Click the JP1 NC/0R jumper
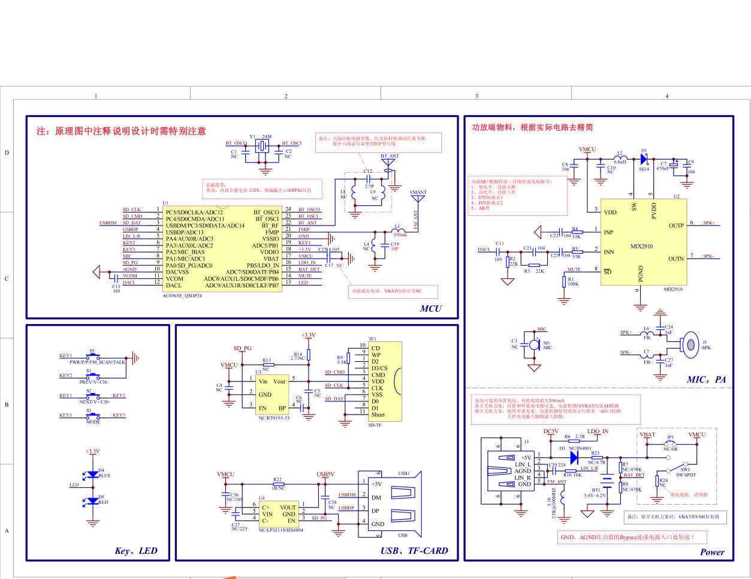The image size is (751, 579). point(671,443)
